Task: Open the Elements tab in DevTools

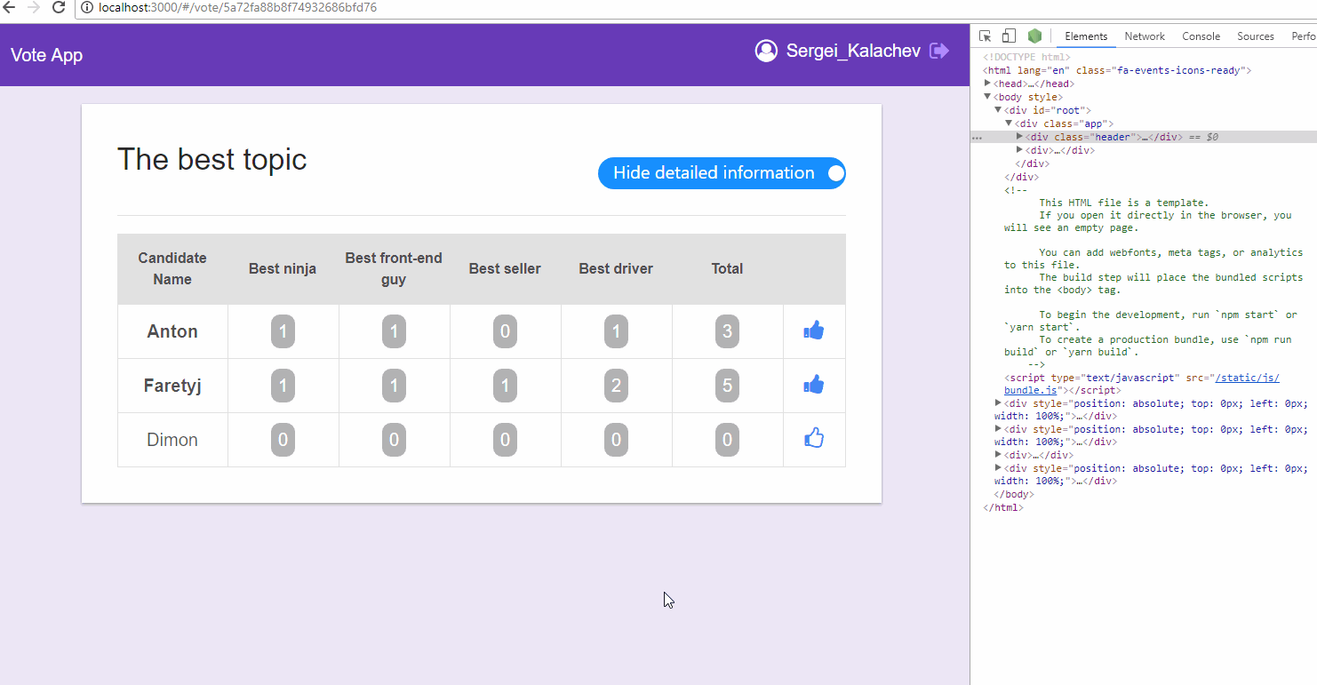Action: click(x=1086, y=36)
